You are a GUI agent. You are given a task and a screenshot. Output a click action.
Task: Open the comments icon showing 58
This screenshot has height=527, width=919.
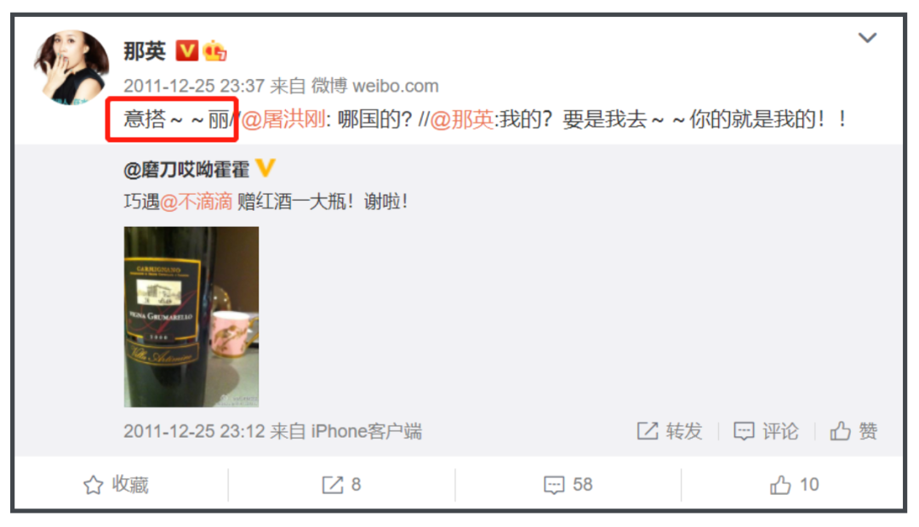coord(568,484)
